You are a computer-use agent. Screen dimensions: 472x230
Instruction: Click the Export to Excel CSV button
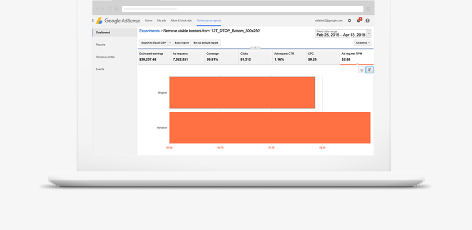154,43
